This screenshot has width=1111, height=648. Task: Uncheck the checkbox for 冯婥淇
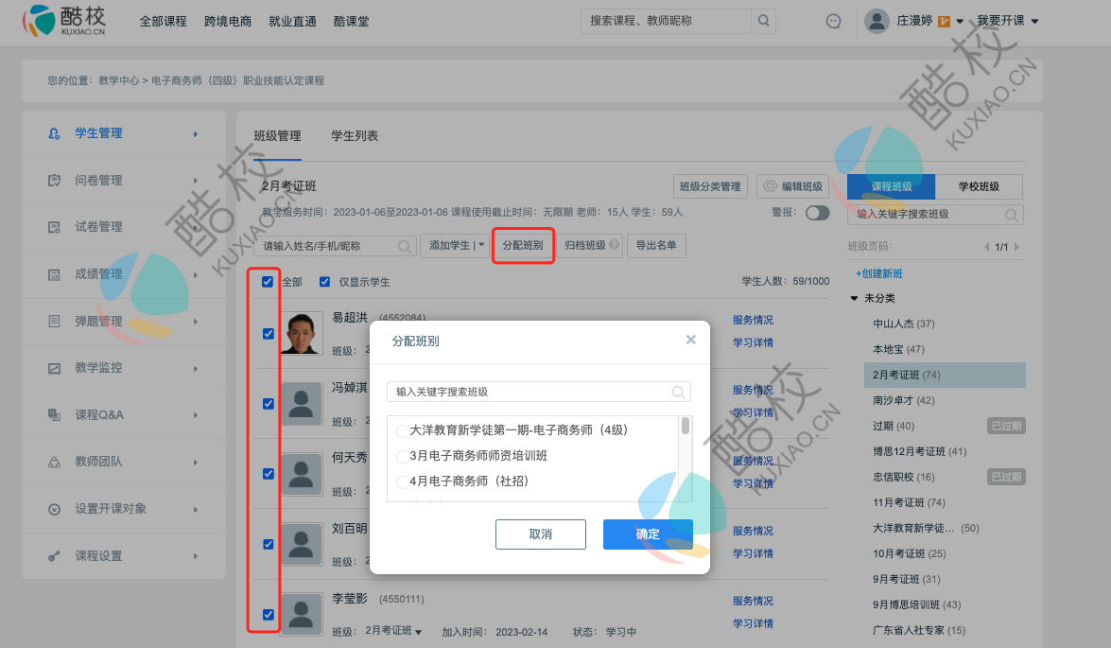click(x=269, y=403)
